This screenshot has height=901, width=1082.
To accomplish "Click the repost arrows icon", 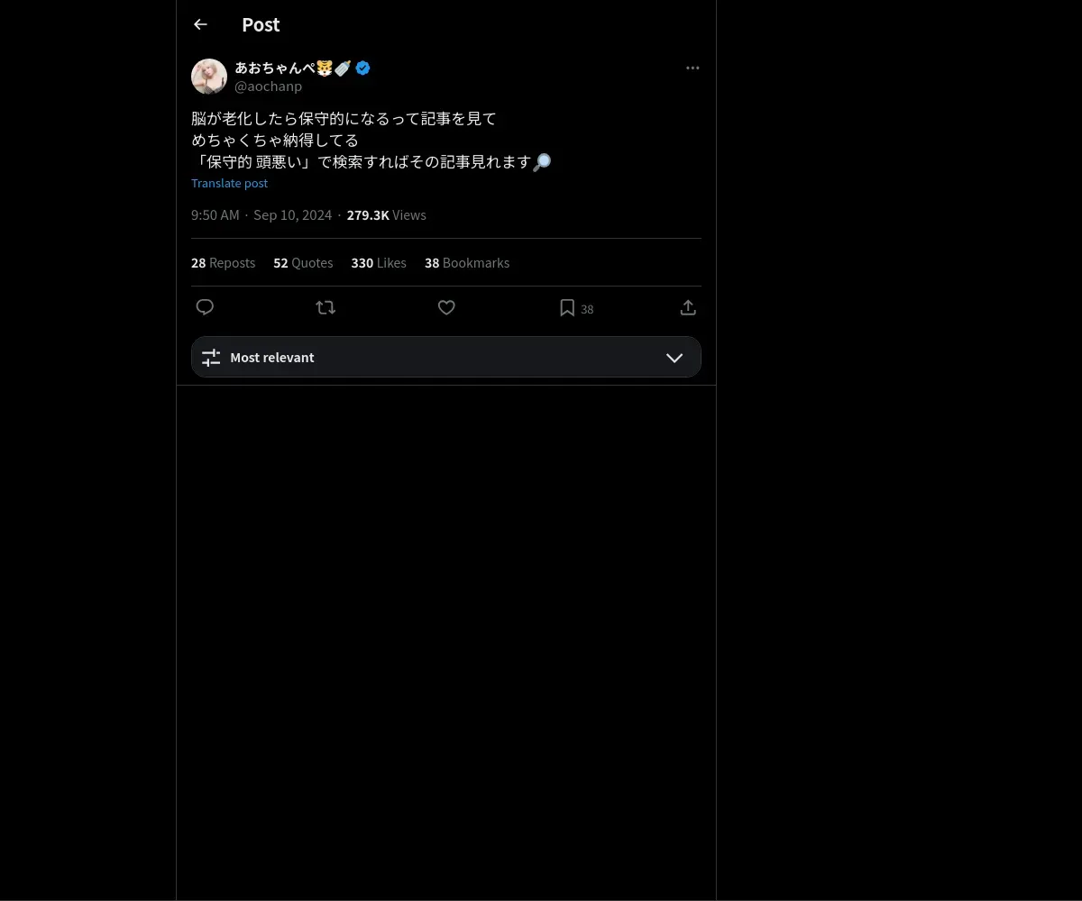I will click(x=326, y=307).
